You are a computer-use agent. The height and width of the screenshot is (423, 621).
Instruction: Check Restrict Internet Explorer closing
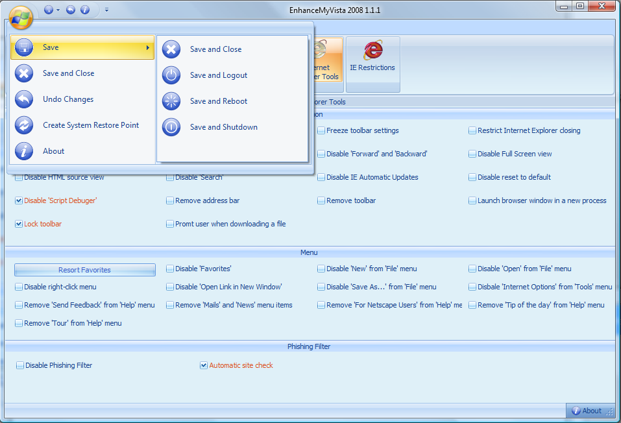tap(472, 130)
